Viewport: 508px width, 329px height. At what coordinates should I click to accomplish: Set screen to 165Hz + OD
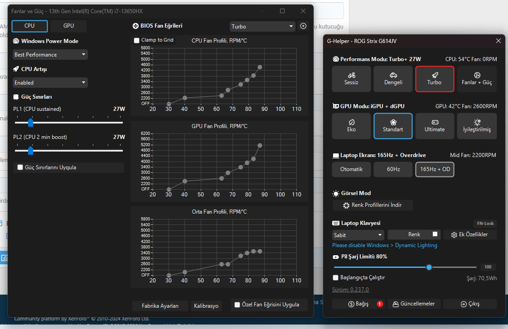tap(435, 169)
